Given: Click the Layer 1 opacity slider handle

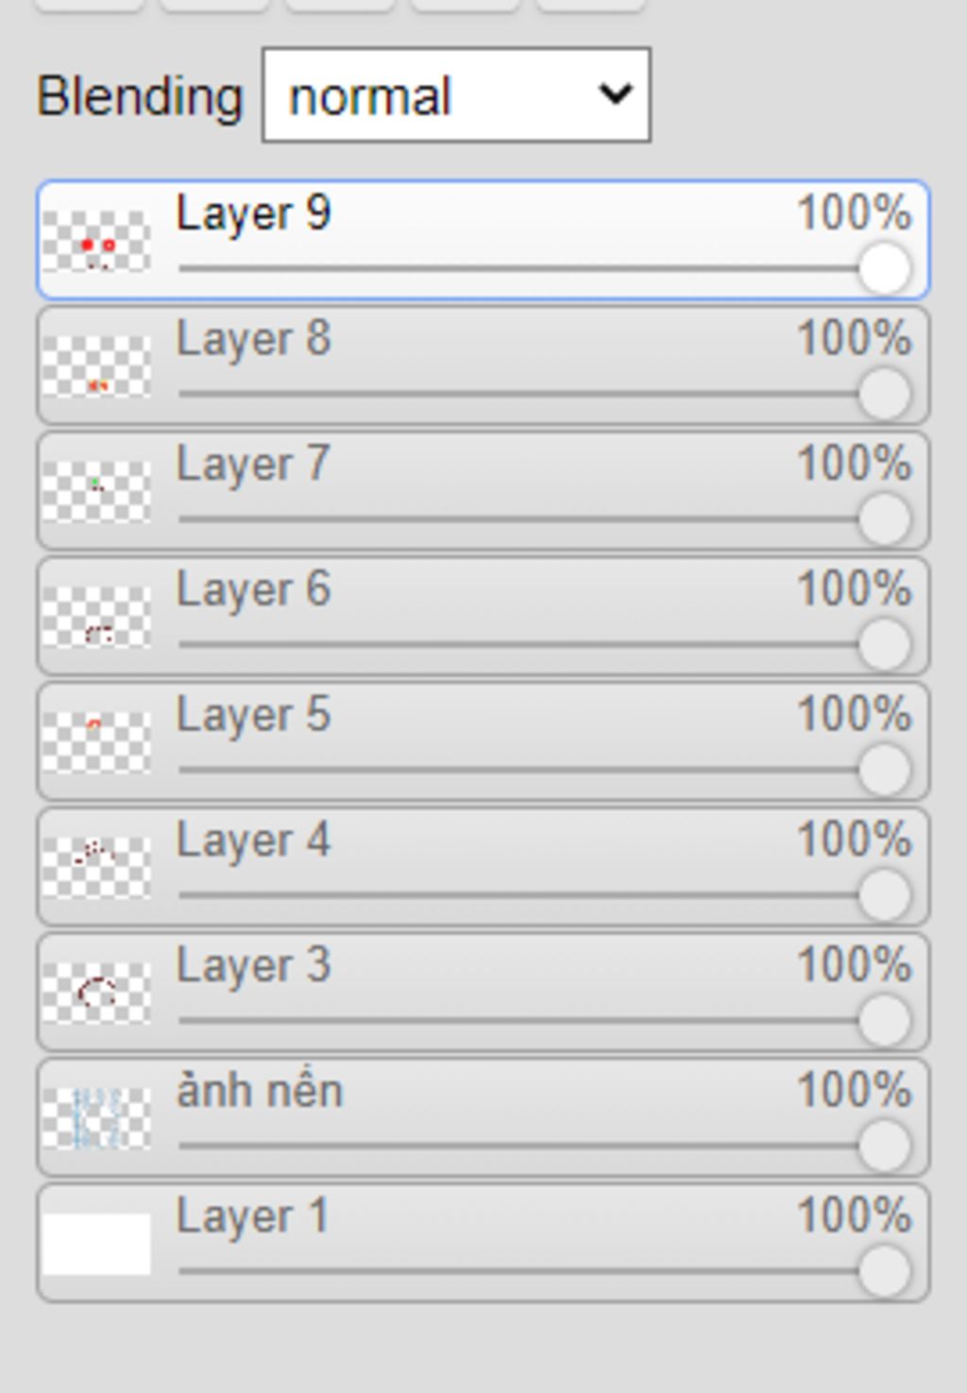Looking at the screenshot, I should click(x=885, y=1271).
